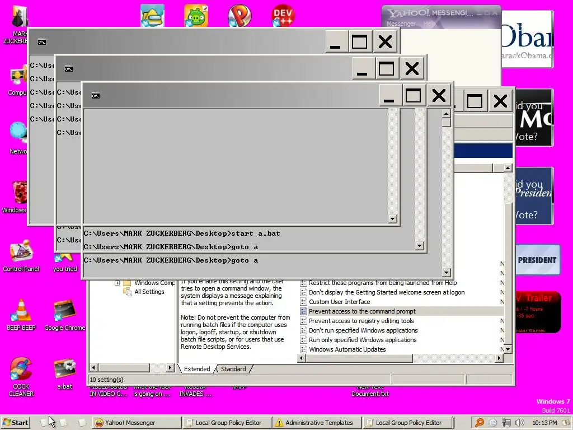Select the 'INVADES ...' desktop file label

[195, 394]
